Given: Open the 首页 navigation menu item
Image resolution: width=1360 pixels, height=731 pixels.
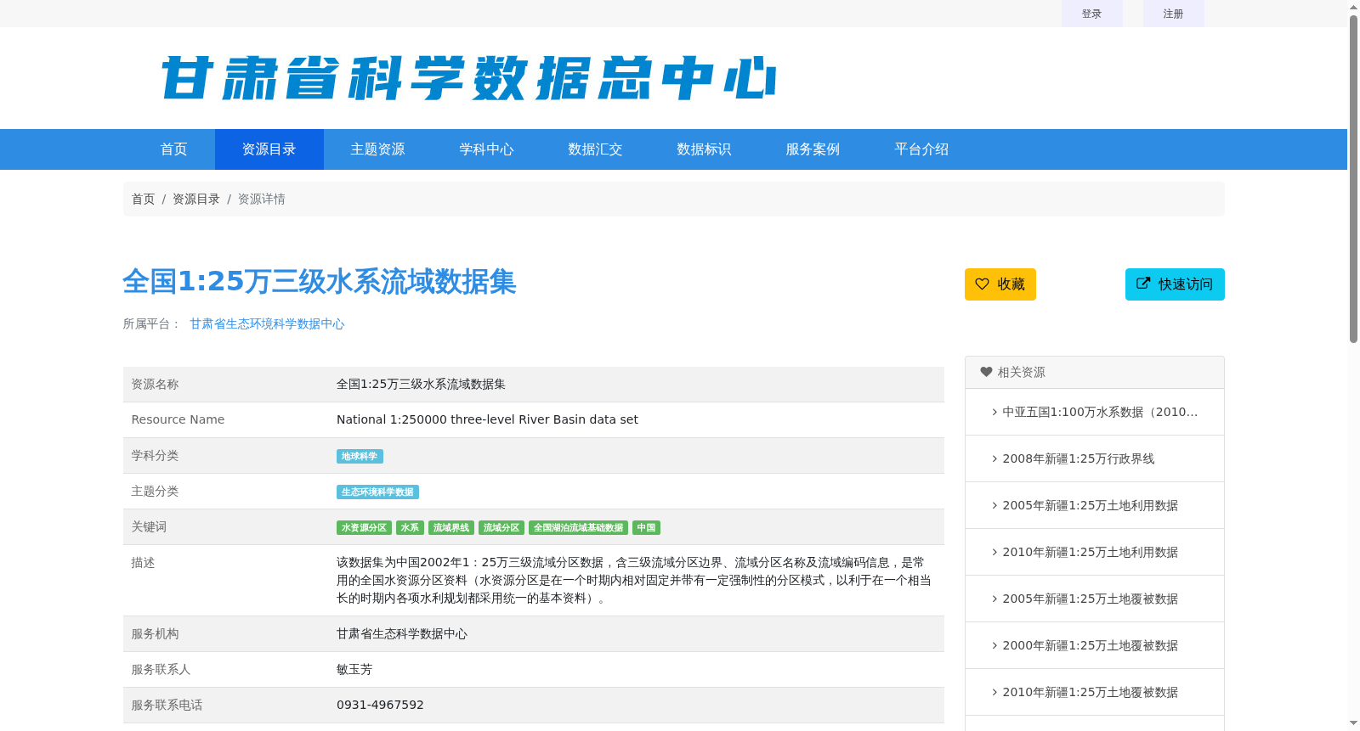Looking at the screenshot, I should click(x=173, y=149).
